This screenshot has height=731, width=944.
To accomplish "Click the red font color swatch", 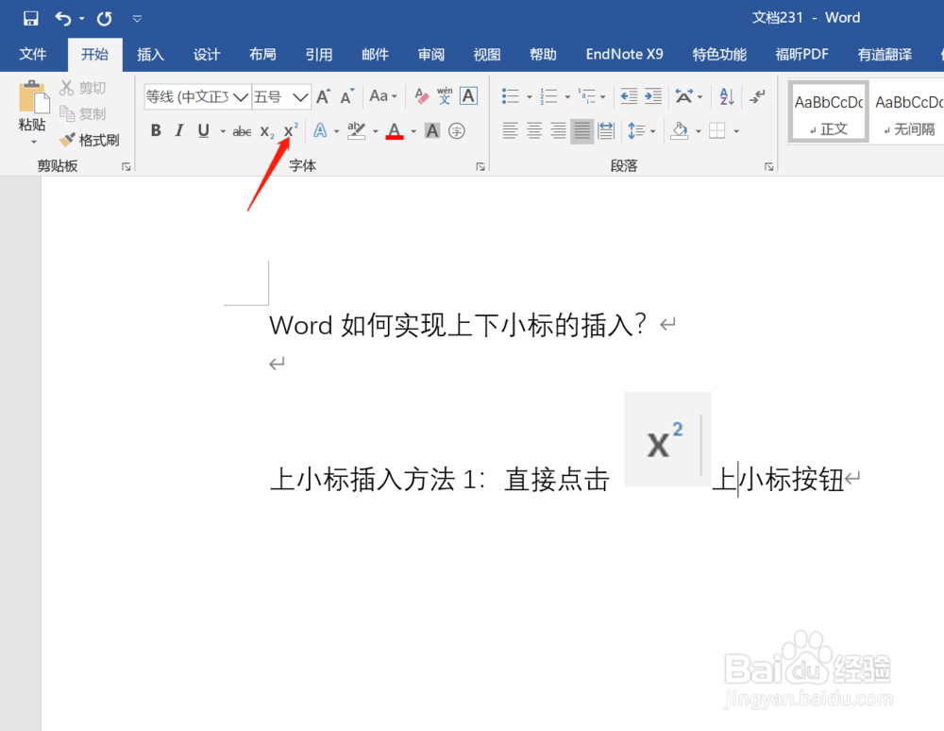I will 396,139.
